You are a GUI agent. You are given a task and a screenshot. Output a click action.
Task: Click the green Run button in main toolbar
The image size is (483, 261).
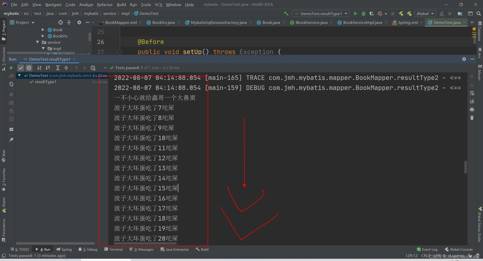point(355,14)
